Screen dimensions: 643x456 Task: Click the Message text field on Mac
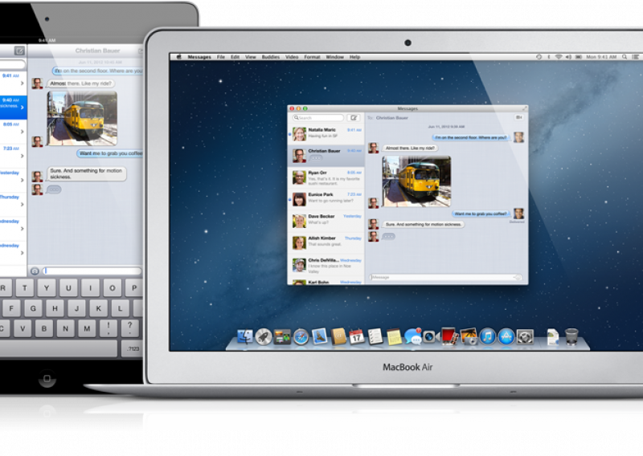point(445,277)
